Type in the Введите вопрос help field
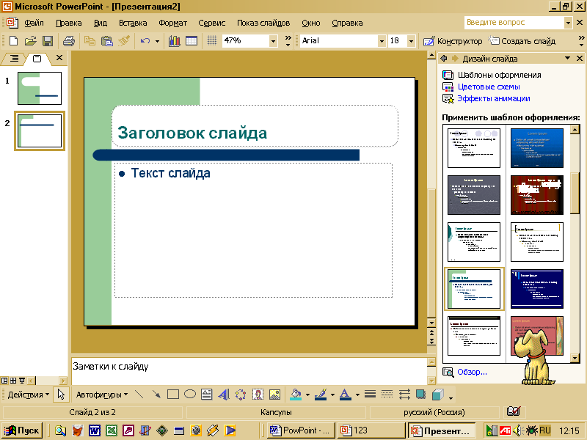 [514, 23]
